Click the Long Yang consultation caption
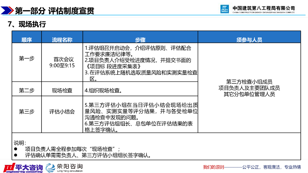The width and height of the screenshot is (308, 173). (70, 171)
